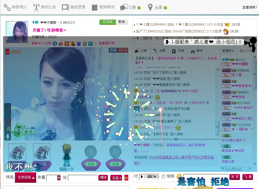Click the red 财 icon beside 充值

pyautogui.click(x=126, y=178)
